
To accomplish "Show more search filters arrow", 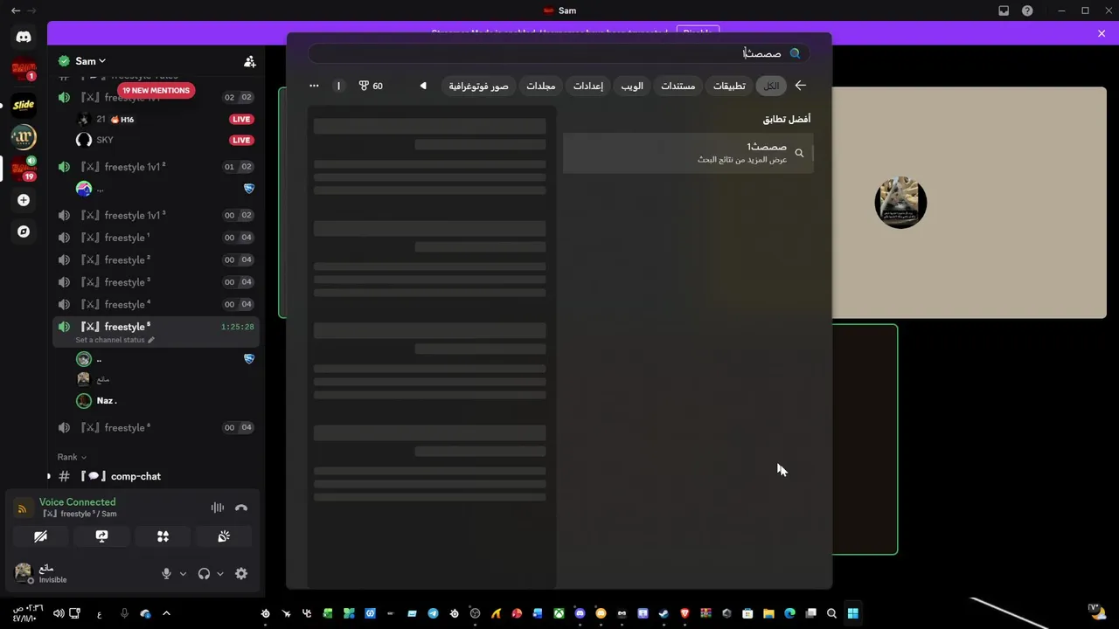I will pyautogui.click(x=423, y=86).
